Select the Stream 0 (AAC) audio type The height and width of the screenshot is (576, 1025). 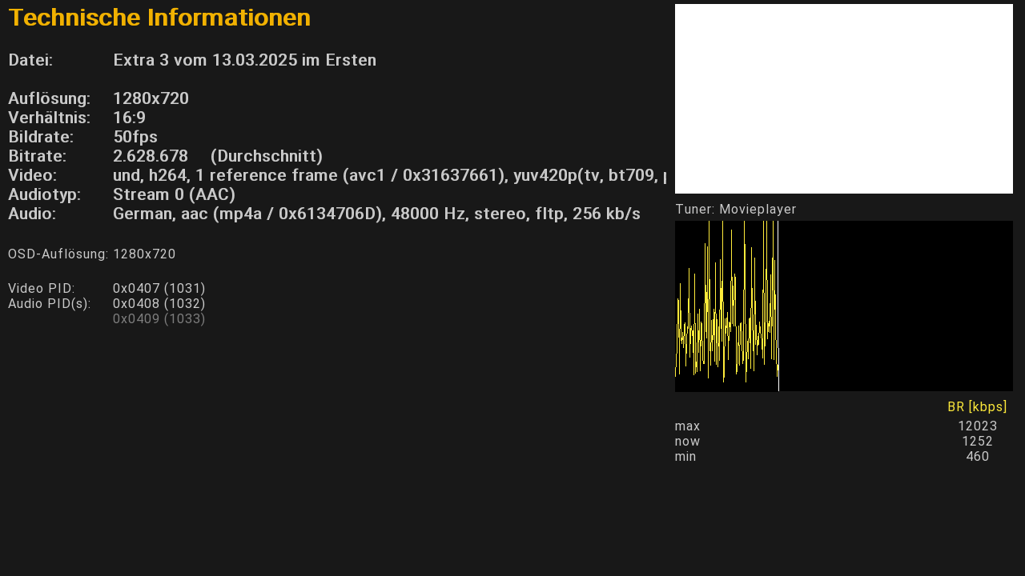[174, 194]
